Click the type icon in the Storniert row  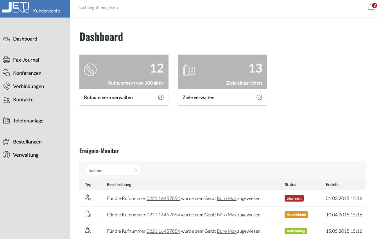88,198
